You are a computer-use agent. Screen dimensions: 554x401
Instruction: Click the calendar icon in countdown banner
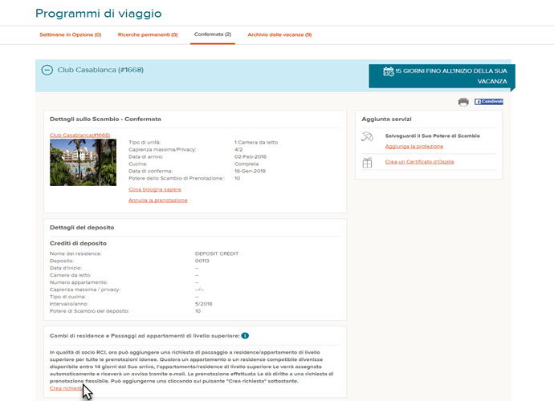[x=389, y=71]
